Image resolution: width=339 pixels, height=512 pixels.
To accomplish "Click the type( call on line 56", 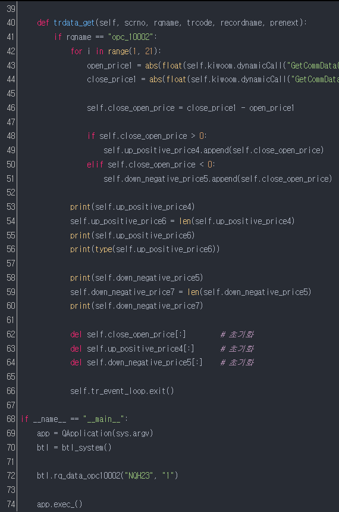I will (x=105, y=250).
